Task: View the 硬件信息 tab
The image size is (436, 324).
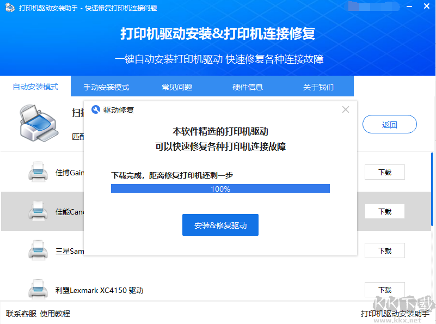Action: [x=248, y=86]
